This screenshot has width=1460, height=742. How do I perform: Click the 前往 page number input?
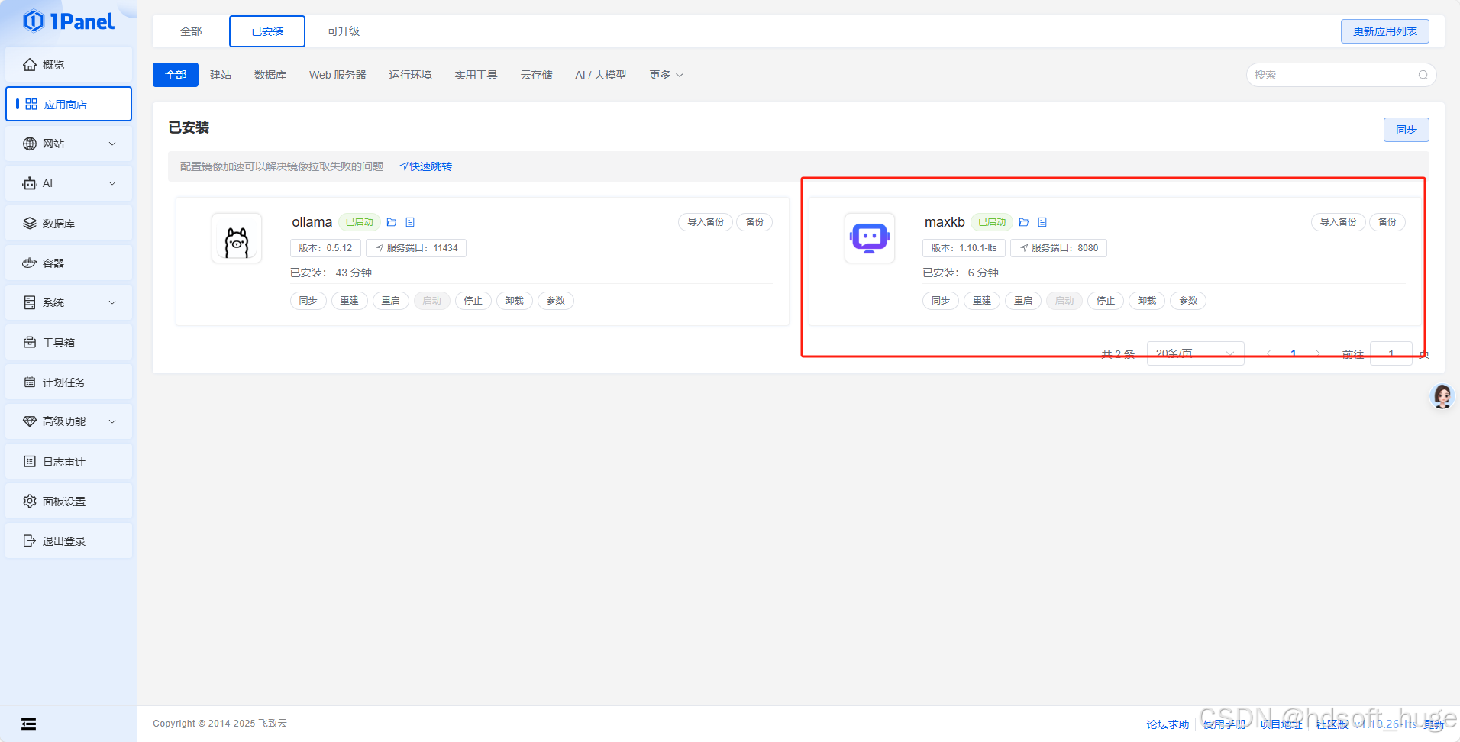coord(1391,353)
